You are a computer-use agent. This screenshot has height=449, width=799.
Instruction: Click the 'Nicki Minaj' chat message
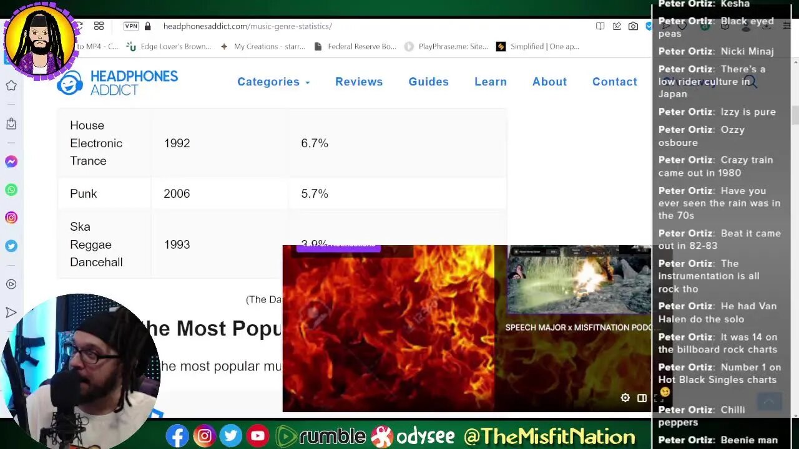tap(716, 51)
